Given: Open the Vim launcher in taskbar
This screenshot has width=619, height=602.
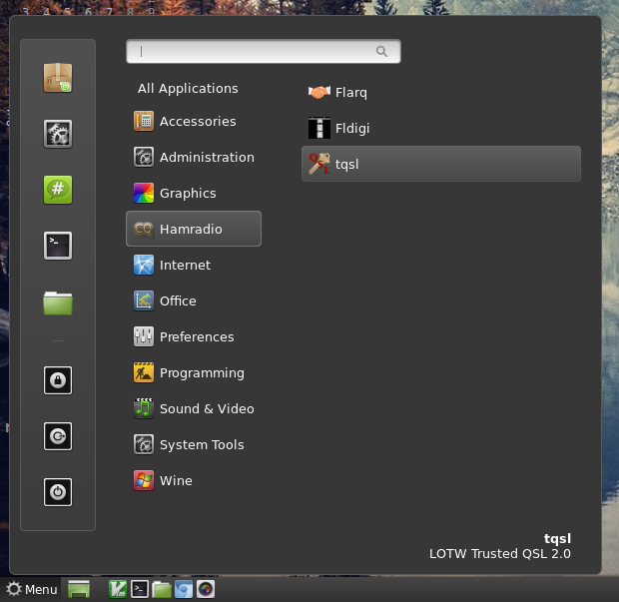Looking at the screenshot, I should [117, 589].
